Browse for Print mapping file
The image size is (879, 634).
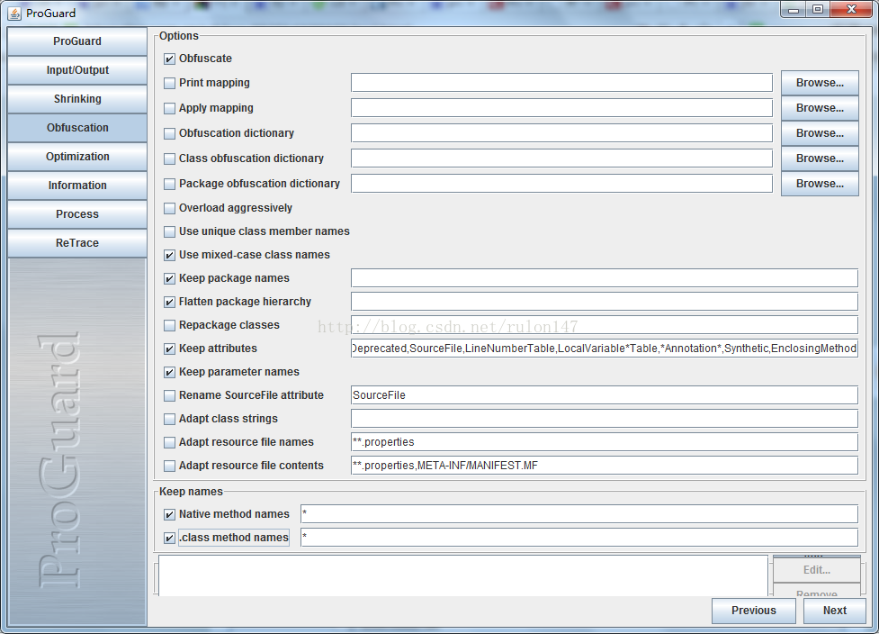pyautogui.click(x=820, y=83)
